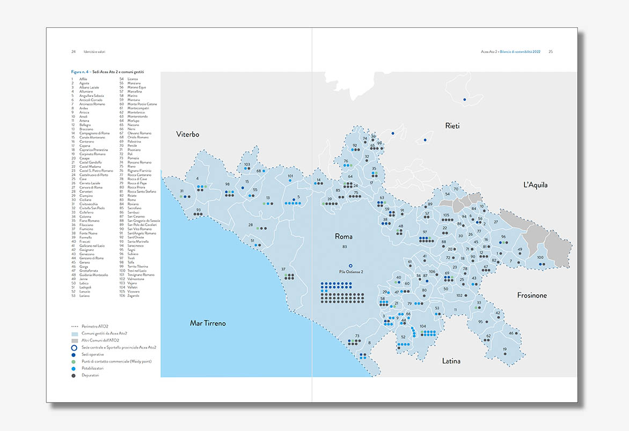Click the Rieti province label on the map
The height and width of the screenshot is (431, 629).
pos(452,126)
